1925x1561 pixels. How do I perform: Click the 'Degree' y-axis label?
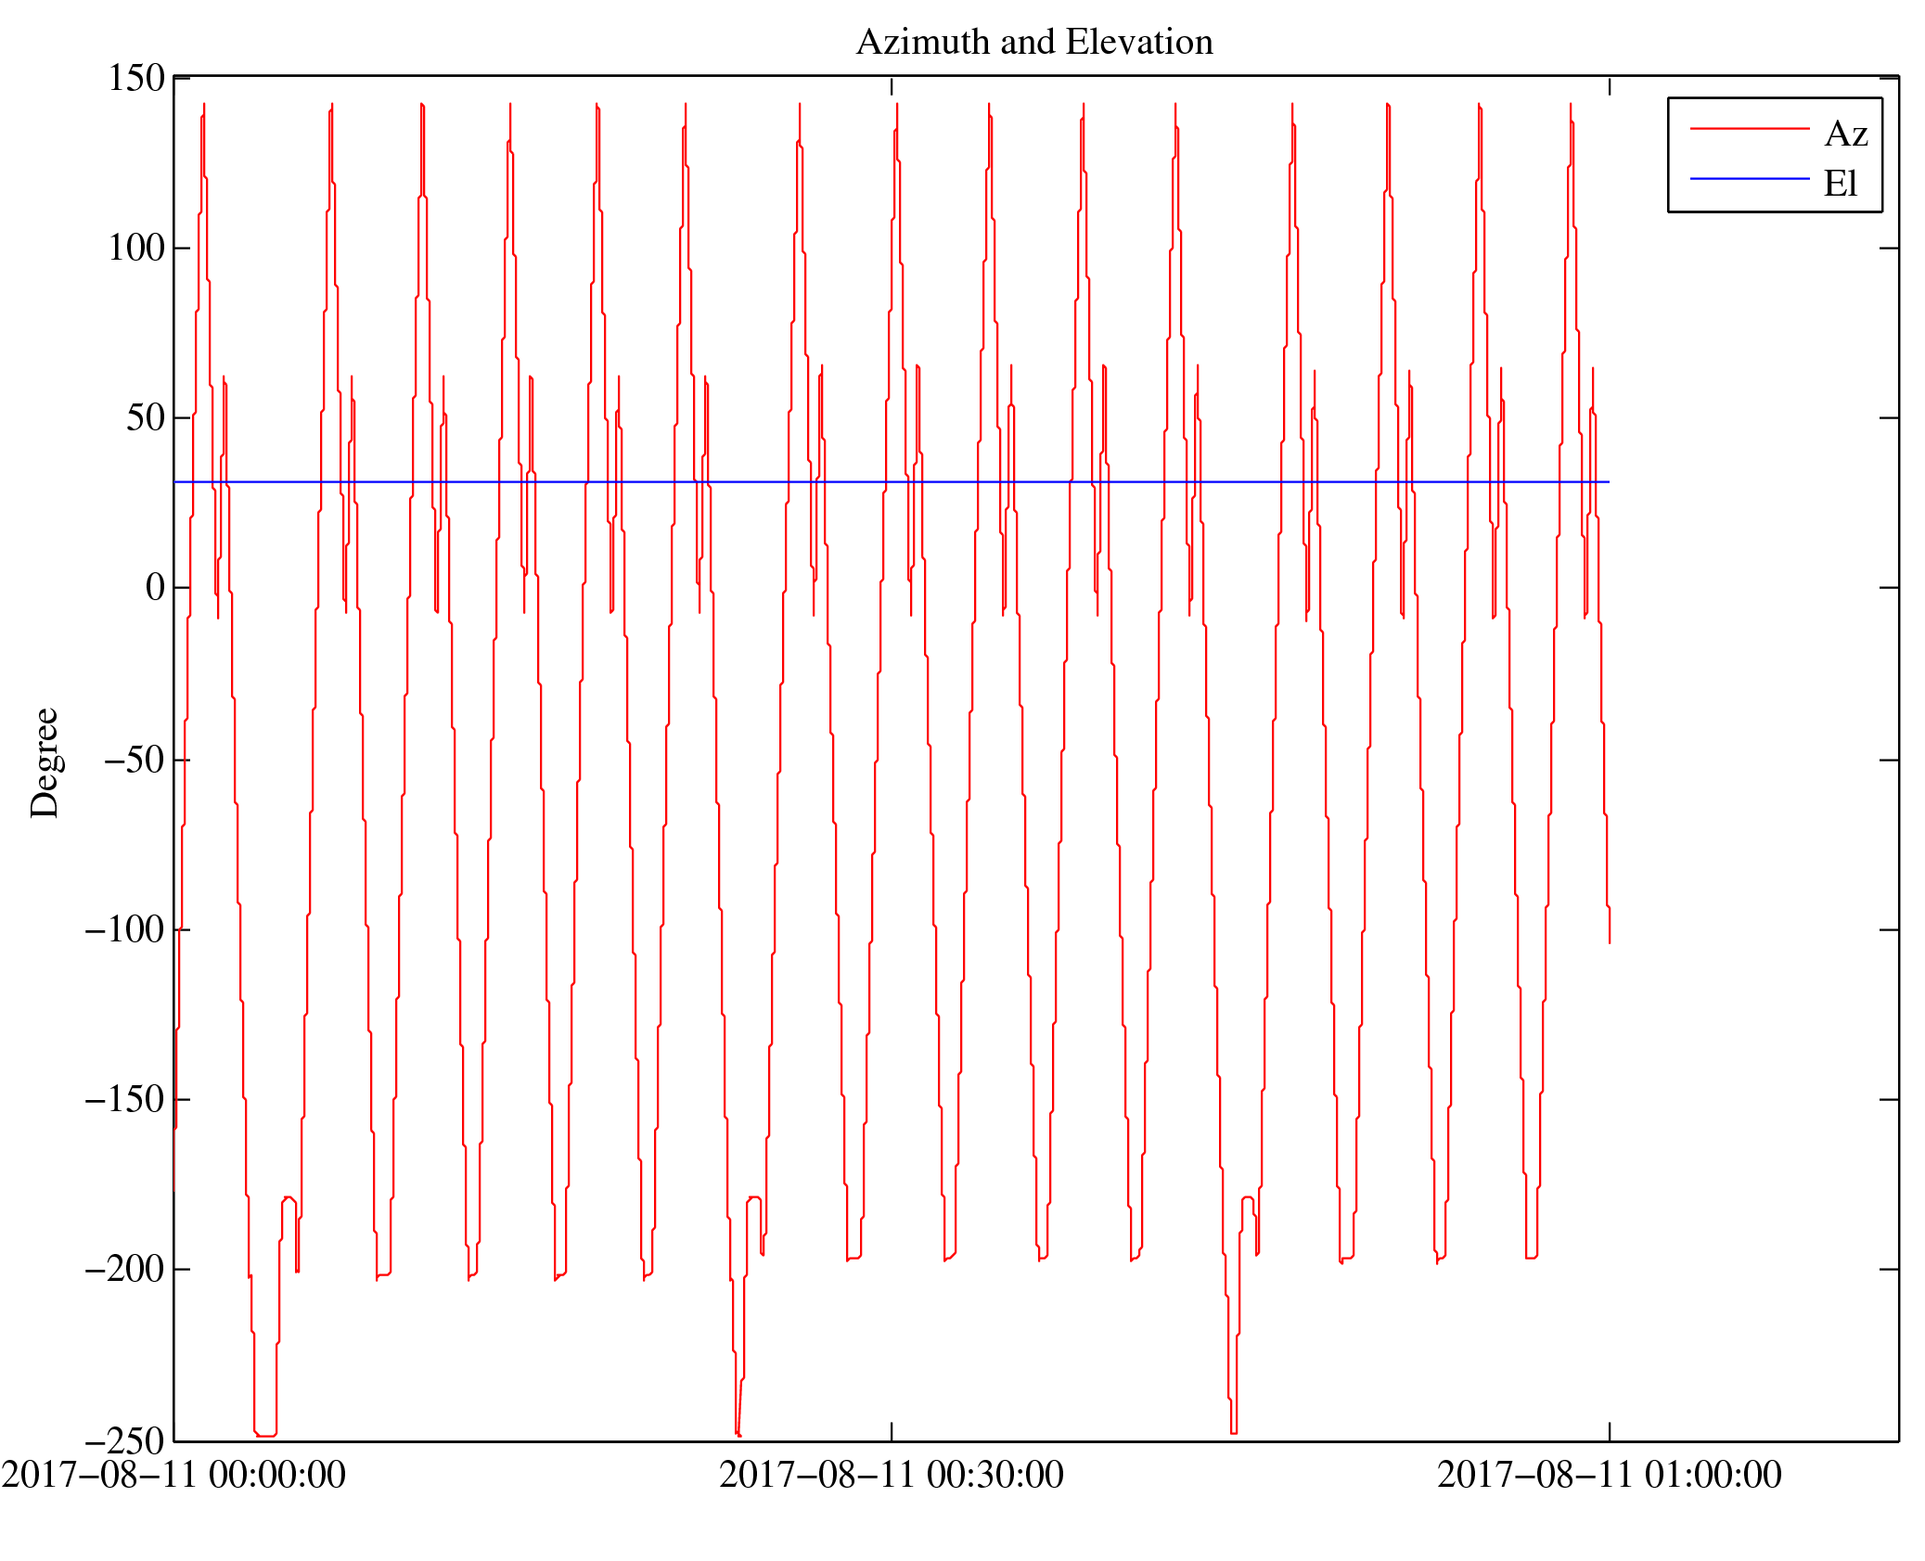click(45, 762)
